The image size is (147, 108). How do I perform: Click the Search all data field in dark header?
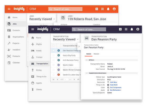[89, 29]
